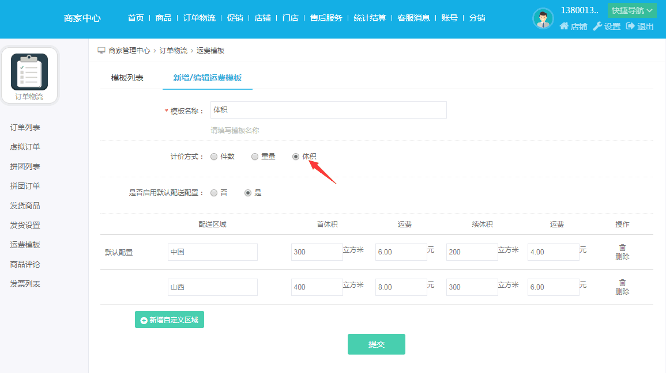Click the monitor icon in breadcrumb

point(101,51)
